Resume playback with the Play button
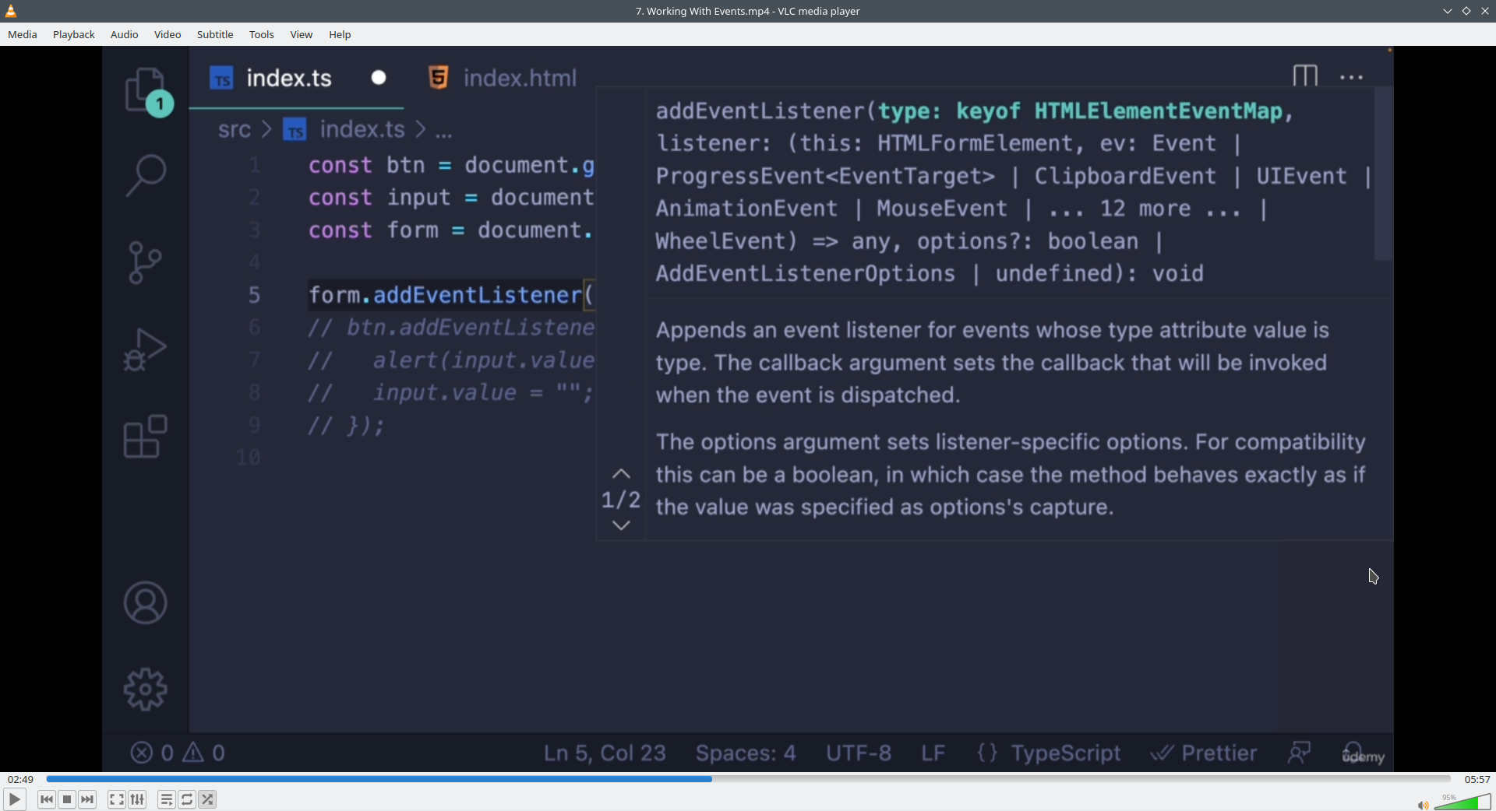 14,799
